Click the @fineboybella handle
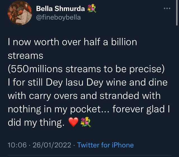 click(x=58, y=17)
